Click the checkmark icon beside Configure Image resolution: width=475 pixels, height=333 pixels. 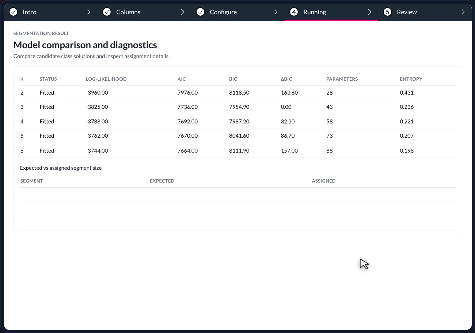tap(200, 12)
